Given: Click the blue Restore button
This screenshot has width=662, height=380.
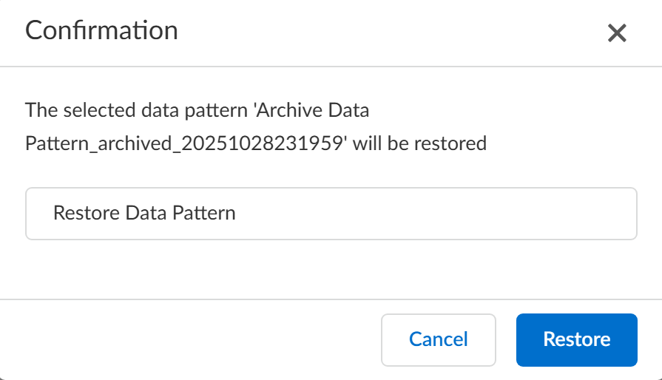Looking at the screenshot, I should pyautogui.click(x=576, y=340).
